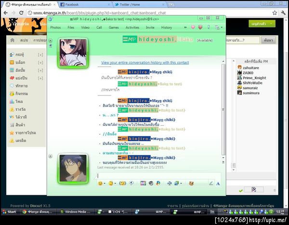The width and height of the screenshot is (289, 225).
Task: Click the home icon on the 4manga navigation bar
Action: 13,40
